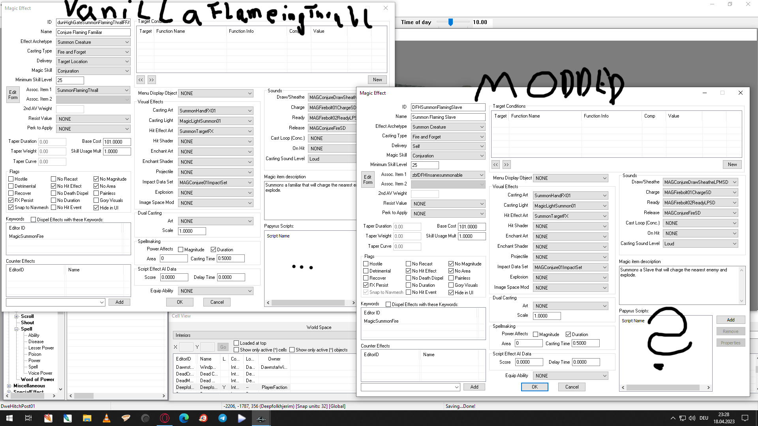758x426 pixels.
Task: Click OK in Summon Flaming Slave dialog
Action: 535,387
